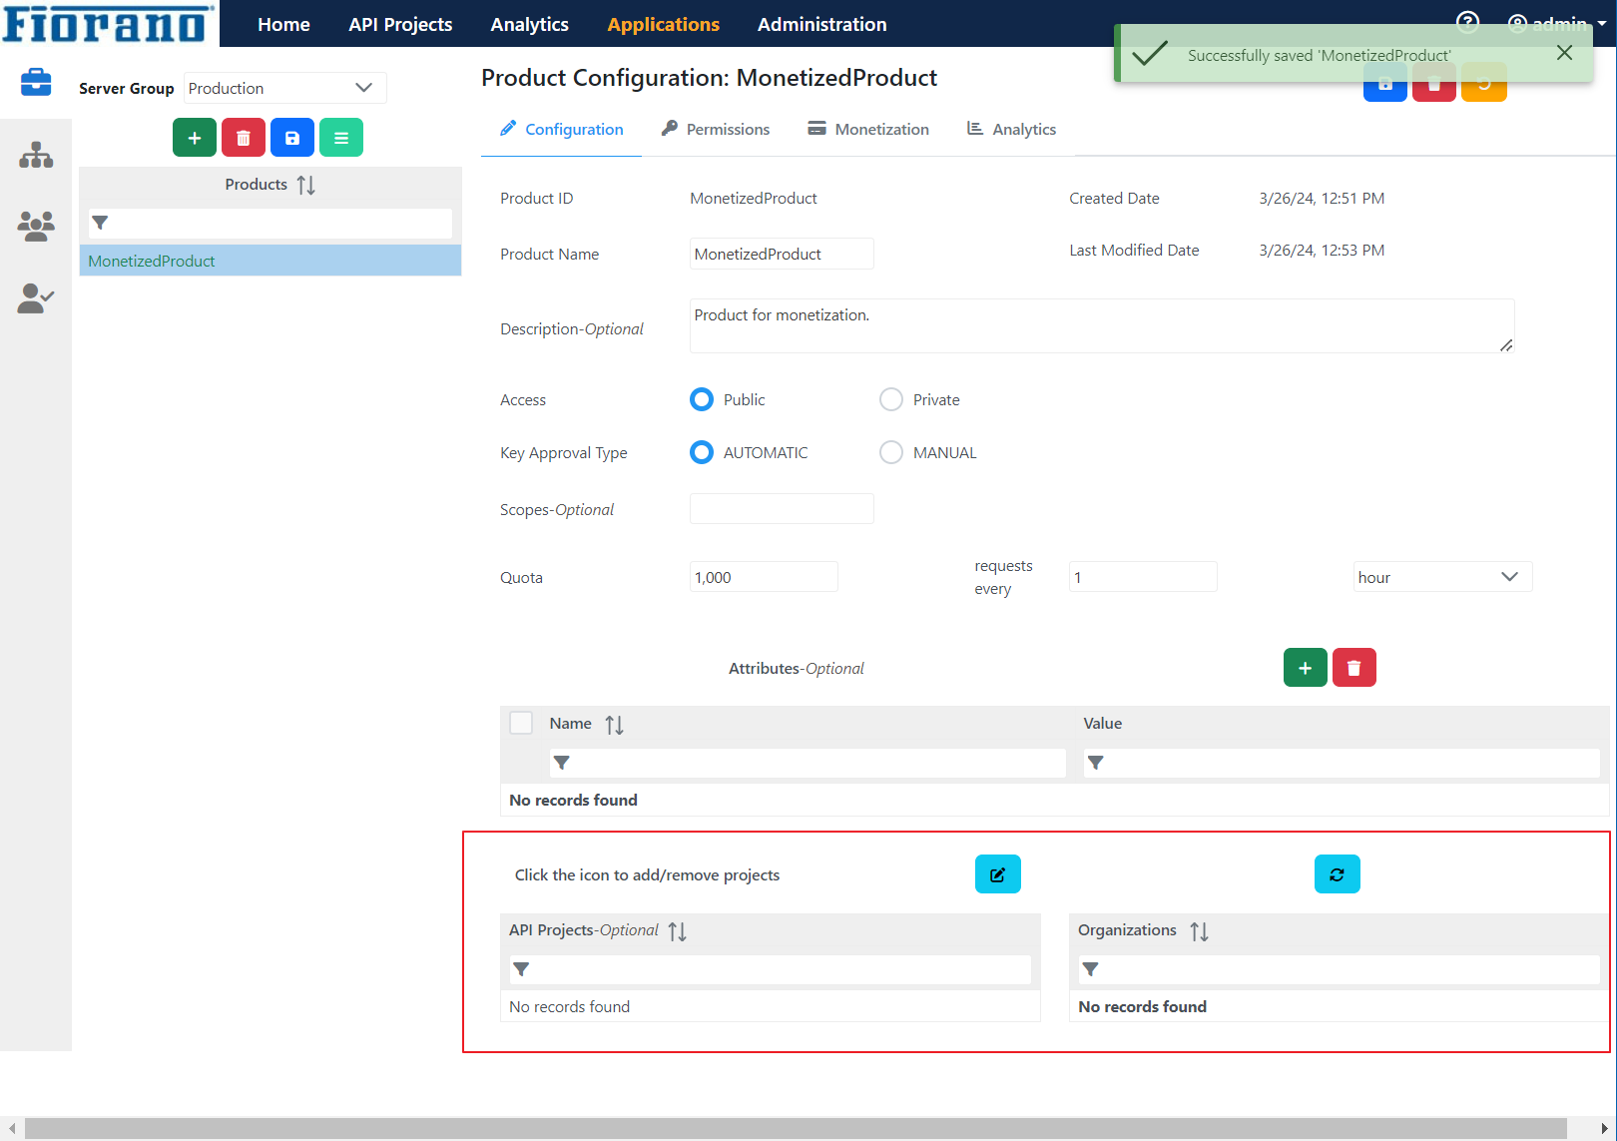Screen dimensions: 1617x1141
Task: Select Public access
Action: click(x=702, y=399)
